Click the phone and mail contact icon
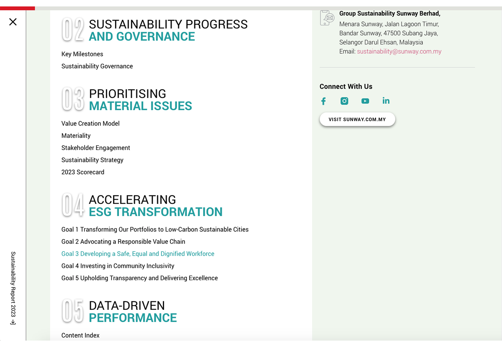 (327, 18)
